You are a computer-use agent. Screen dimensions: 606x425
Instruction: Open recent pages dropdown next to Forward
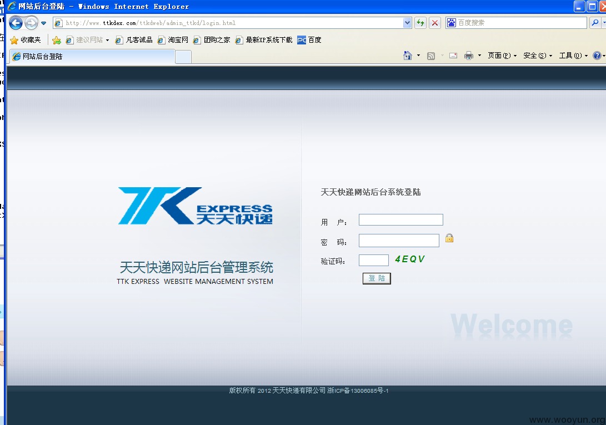click(44, 23)
